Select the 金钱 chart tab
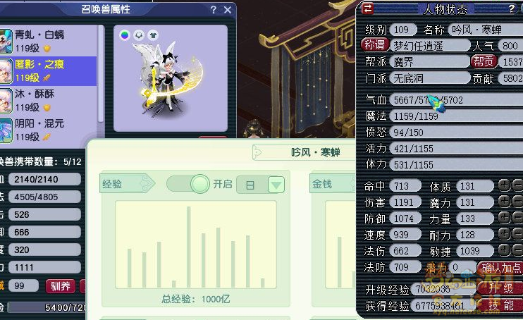 (332, 183)
